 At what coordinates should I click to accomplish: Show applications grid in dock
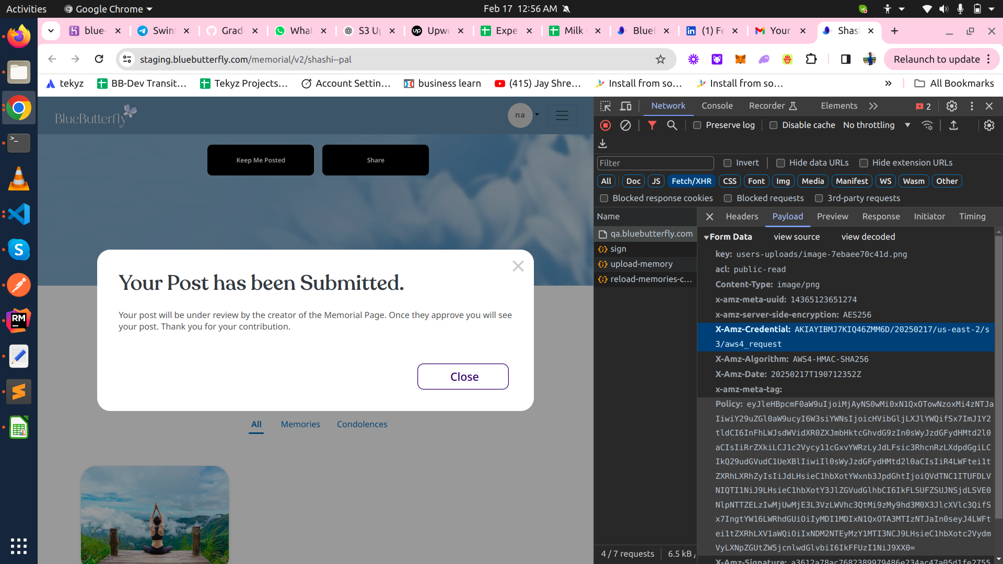(x=19, y=546)
